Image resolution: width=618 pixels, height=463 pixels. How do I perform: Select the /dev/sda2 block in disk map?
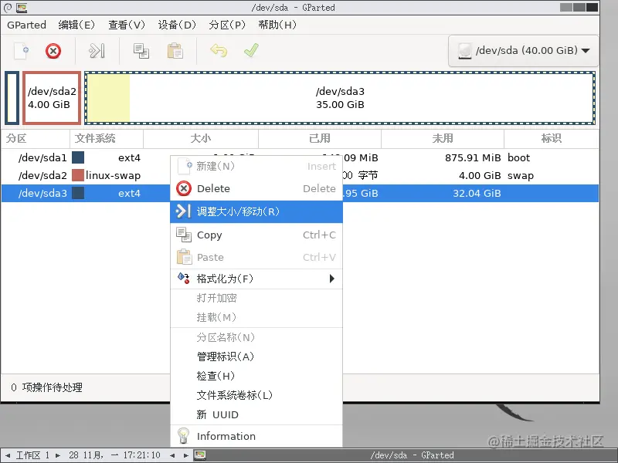52,98
